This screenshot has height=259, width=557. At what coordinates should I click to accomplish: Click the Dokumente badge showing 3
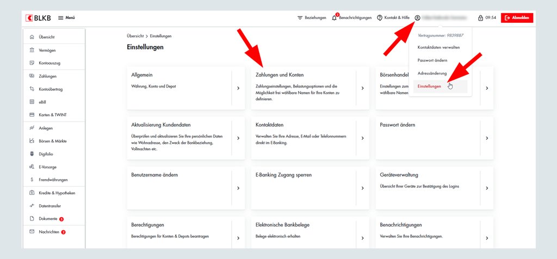tap(61, 219)
